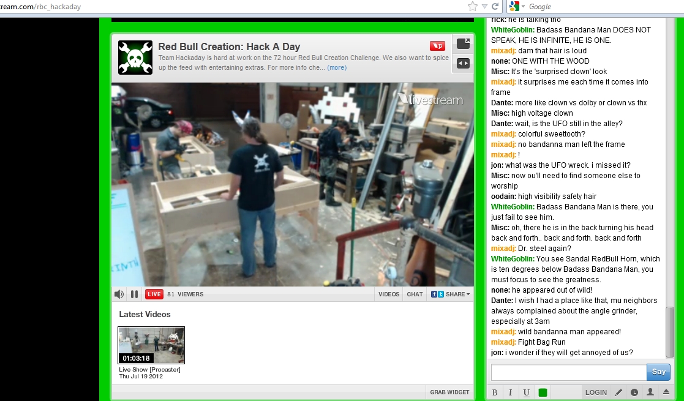Toggle italic chat formatting
The height and width of the screenshot is (401, 684).
tap(510, 392)
